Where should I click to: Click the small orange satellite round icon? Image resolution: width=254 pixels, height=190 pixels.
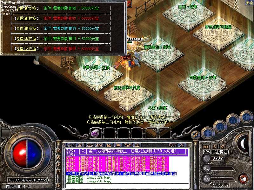point(196,135)
